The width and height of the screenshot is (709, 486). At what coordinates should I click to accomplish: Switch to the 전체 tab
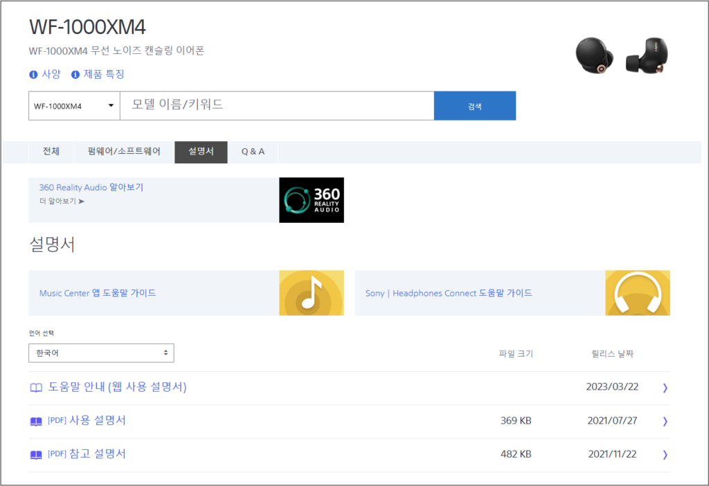coord(51,152)
